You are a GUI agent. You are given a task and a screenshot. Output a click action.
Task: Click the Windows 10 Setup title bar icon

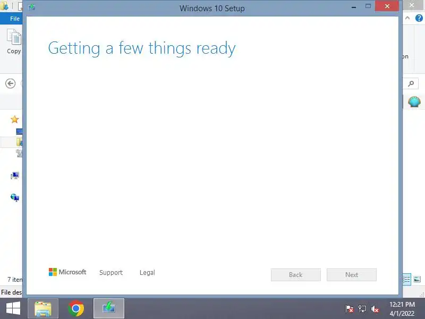(x=32, y=7)
